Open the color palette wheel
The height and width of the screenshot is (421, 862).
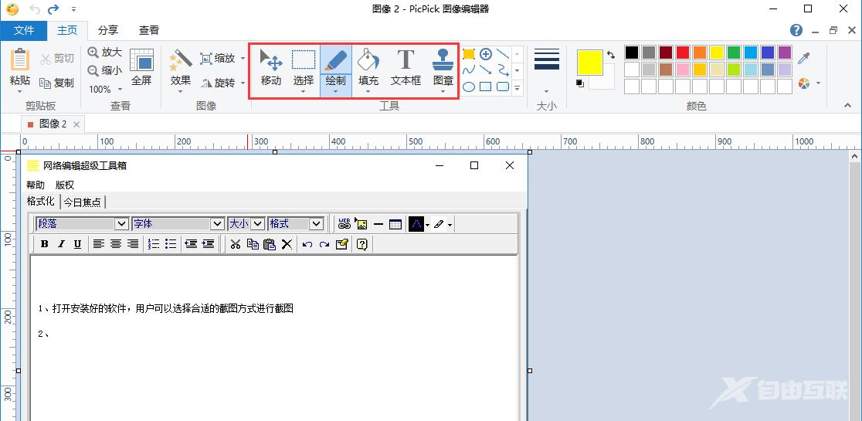pos(804,83)
